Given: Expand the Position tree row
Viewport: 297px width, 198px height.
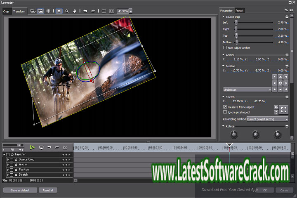Looking at the screenshot, I should coord(8,170).
